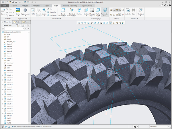The width and height of the screenshot is (172, 129).
Task: Switch to the Model ribbon tab
Action: point(14,6)
